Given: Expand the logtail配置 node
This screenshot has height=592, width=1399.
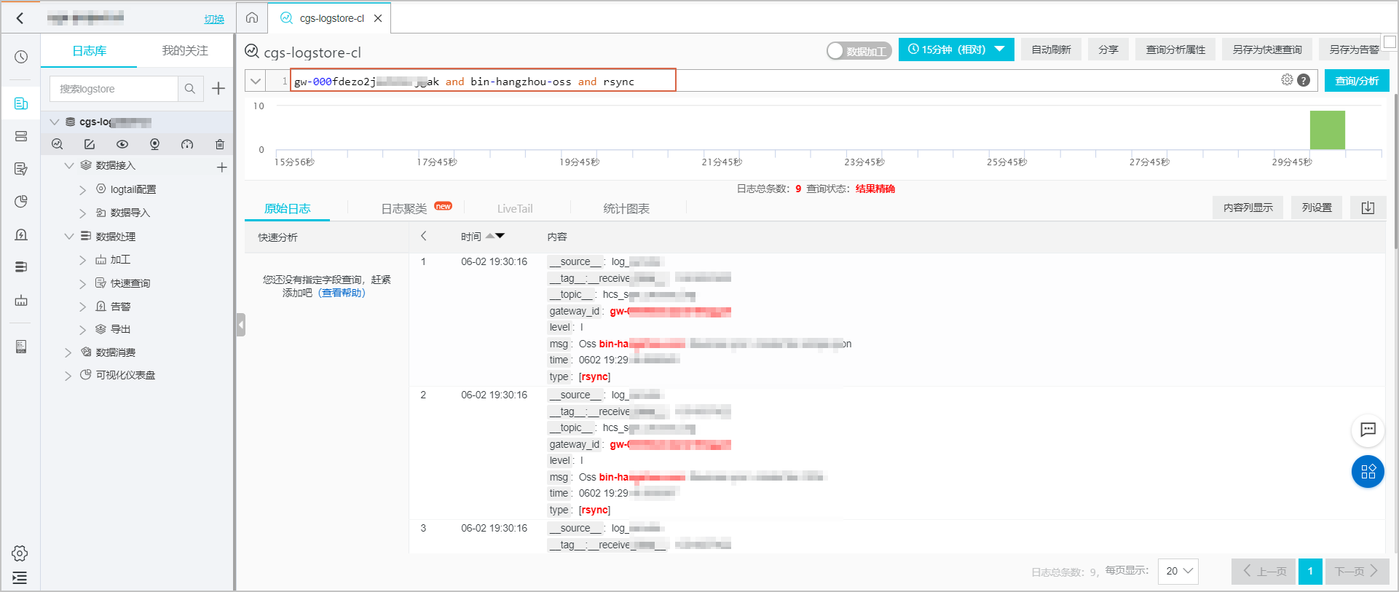Looking at the screenshot, I should click(82, 189).
